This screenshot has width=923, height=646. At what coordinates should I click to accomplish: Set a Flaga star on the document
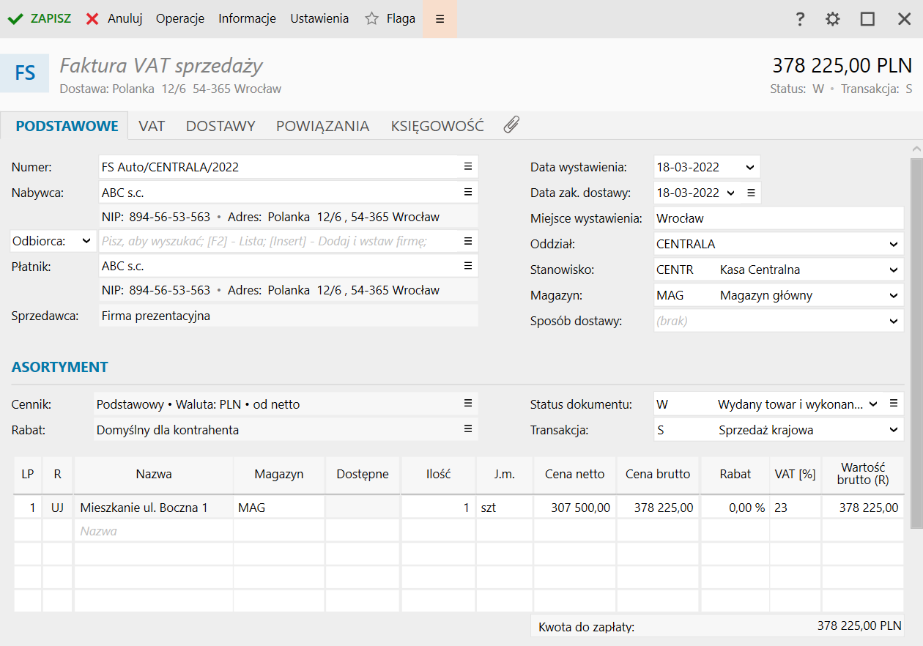coord(390,19)
